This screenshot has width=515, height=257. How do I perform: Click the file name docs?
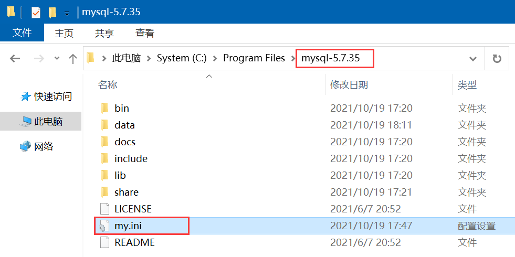[125, 142]
